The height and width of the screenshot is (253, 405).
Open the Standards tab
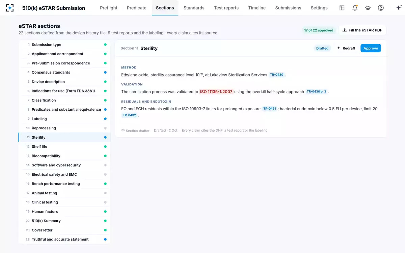pyautogui.click(x=194, y=8)
